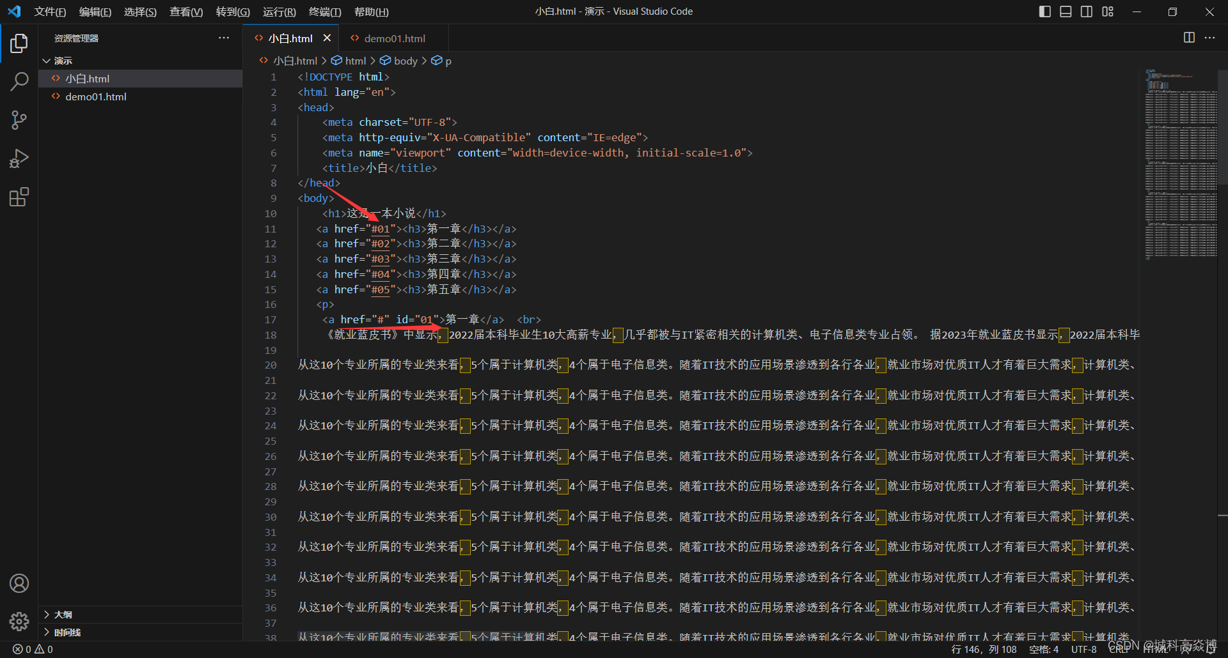Select the 小白.html editor tab
This screenshot has width=1228, height=658.
[x=290, y=38]
